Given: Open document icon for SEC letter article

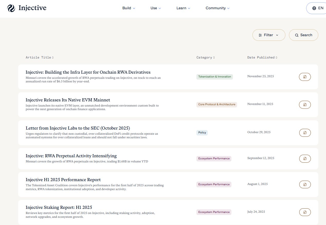Looking at the screenshot, I should (305, 133).
